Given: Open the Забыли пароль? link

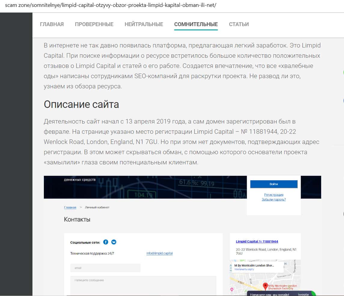Looking at the screenshot, I should click(x=274, y=200).
